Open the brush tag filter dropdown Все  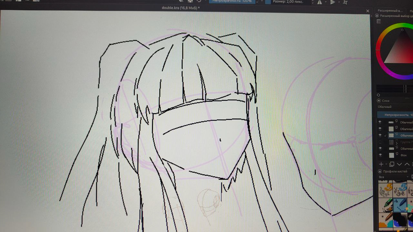tap(394, 177)
